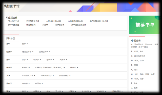
Task: Open the 人民出版社联合体 link
Action: point(53,21)
